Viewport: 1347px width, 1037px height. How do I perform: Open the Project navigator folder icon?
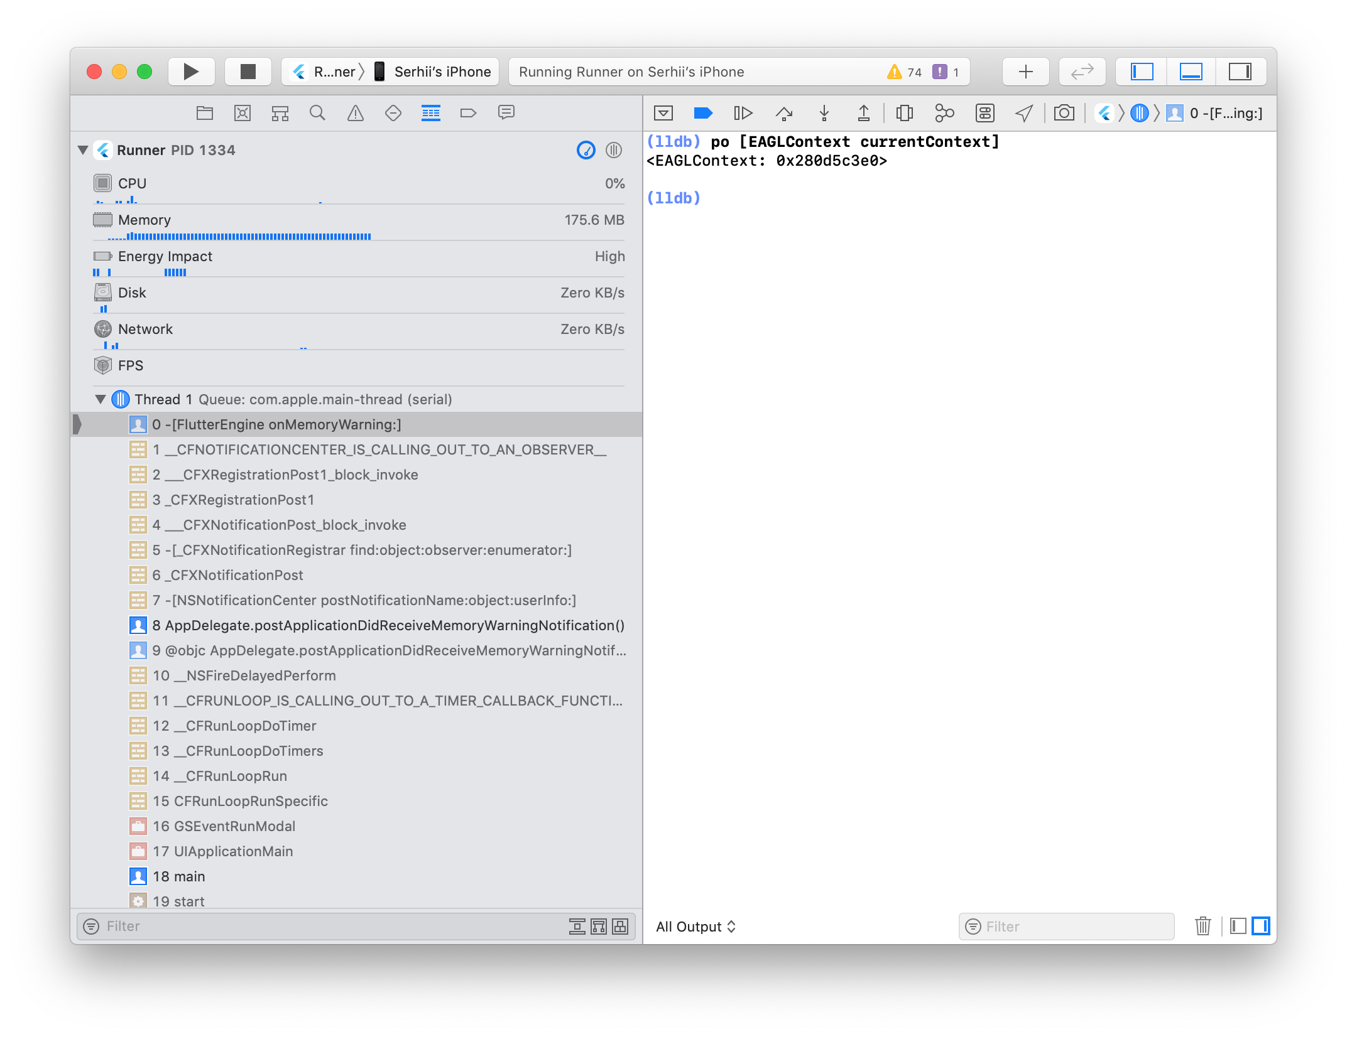205,113
